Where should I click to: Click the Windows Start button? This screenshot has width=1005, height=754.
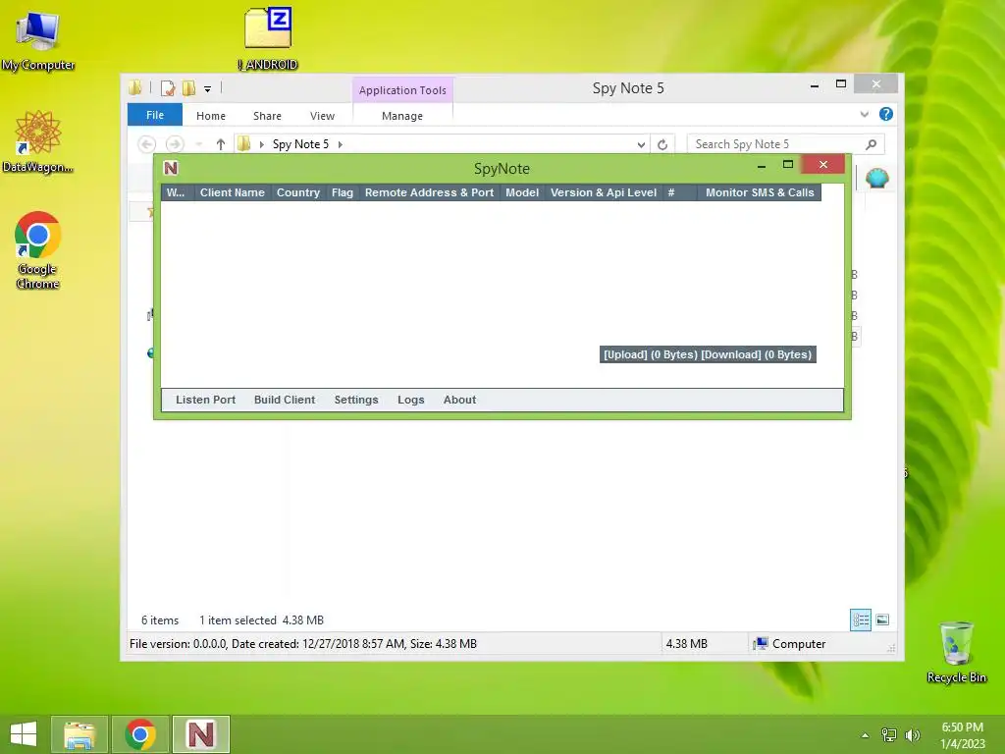click(24, 734)
